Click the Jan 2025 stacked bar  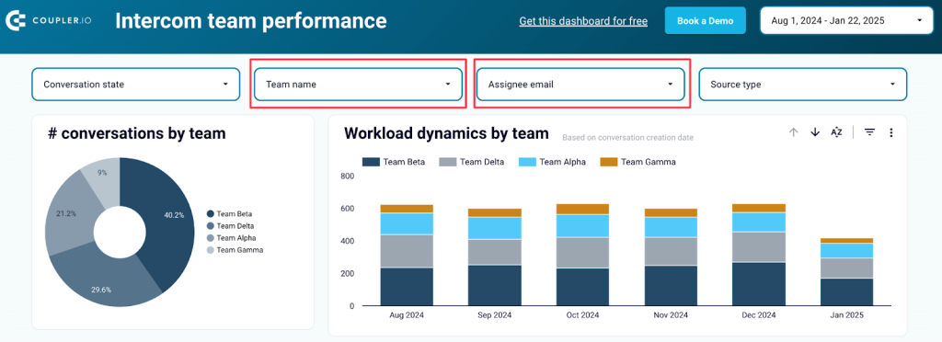tap(846, 272)
